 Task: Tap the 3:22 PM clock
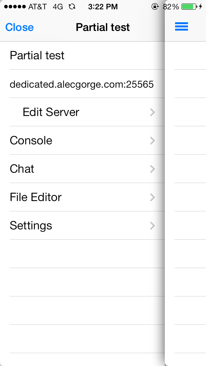pyautogui.click(x=103, y=7)
